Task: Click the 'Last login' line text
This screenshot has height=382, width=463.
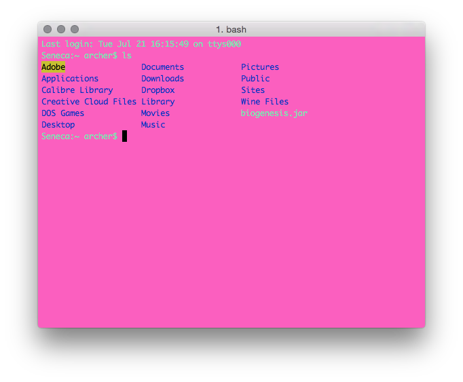Action: [141, 44]
